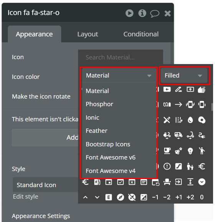The height and width of the screenshot is (222, 215).
Task: Pick the whole egg icon
Action: pos(190,120)
